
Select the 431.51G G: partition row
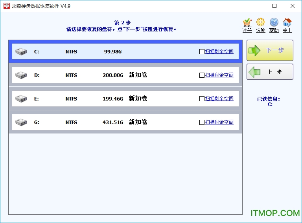[113, 122]
